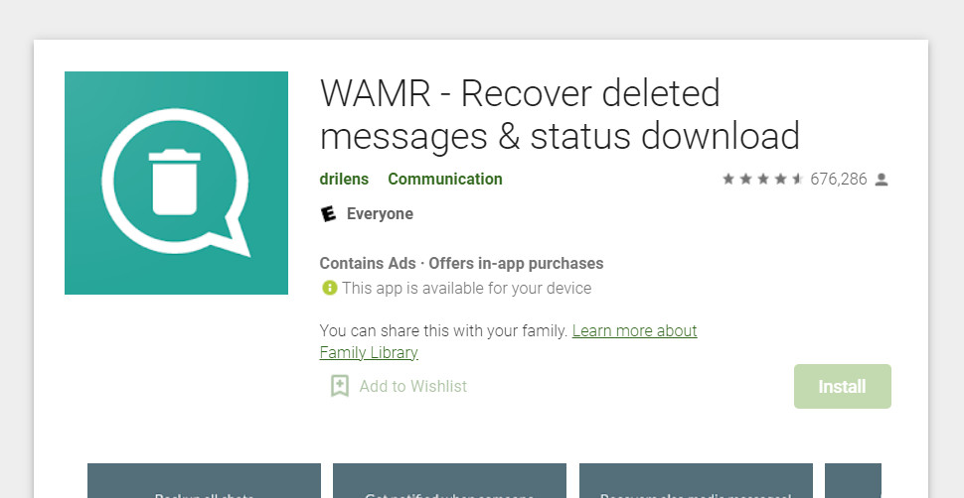Click the third rating star

[x=763, y=179]
